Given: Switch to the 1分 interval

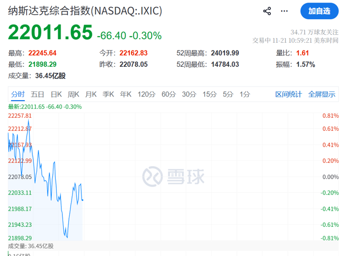Looking at the screenshot, I should (x=245, y=94).
